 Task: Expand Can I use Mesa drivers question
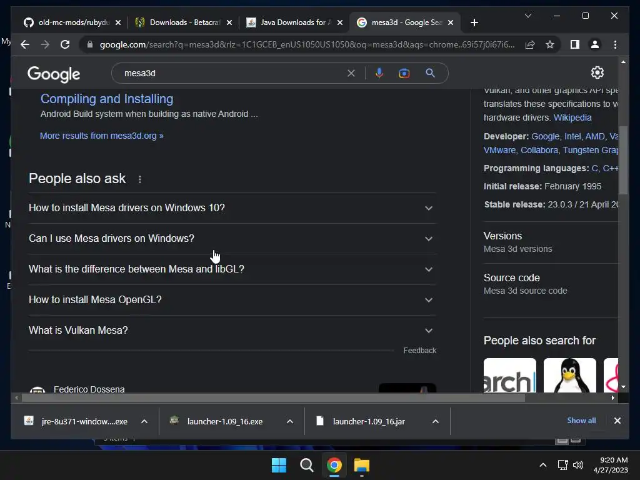(x=232, y=238)
